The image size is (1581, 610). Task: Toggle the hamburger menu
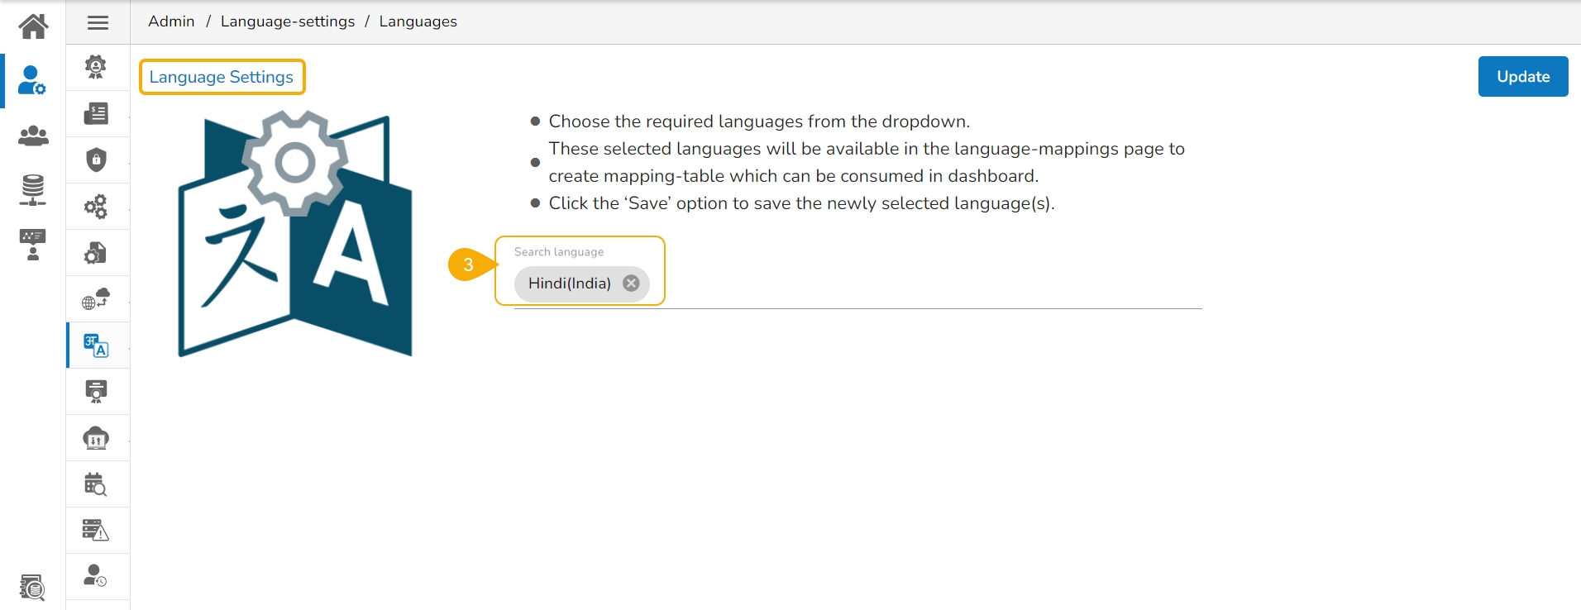pyautogui.click(x=98, y=22)
